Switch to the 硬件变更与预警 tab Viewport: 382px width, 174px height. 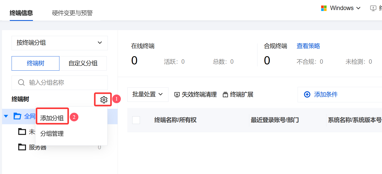(72, 13)
